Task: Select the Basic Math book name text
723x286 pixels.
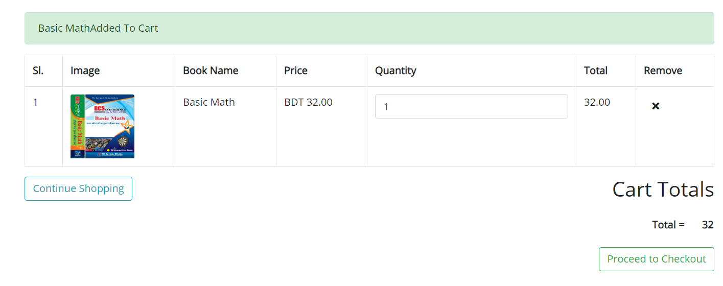Action: point(209,102)
